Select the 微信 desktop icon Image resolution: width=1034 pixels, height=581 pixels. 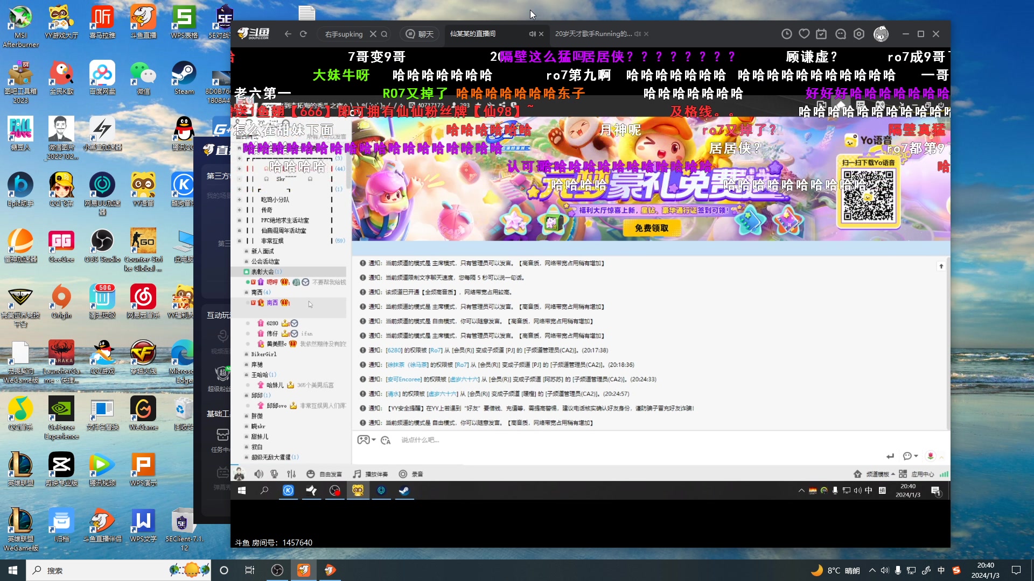coord(143,77)
